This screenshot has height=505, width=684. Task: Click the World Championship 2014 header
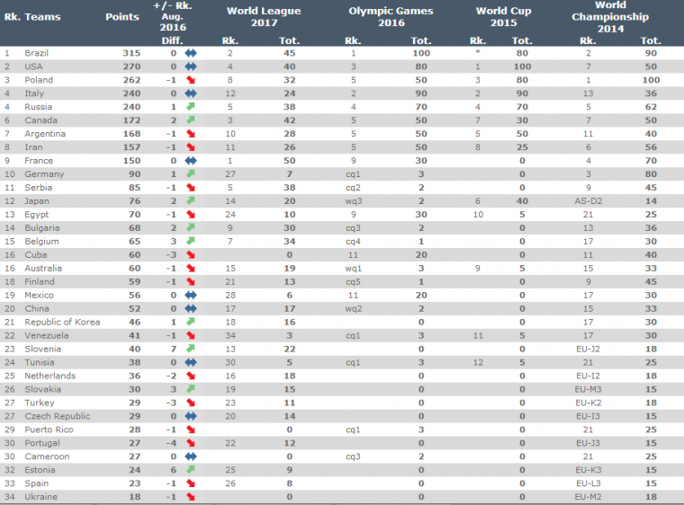(610, 17)
